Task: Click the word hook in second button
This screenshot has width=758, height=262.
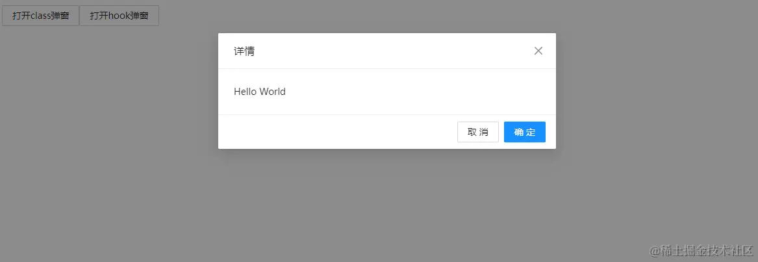Action: [119, 16]
